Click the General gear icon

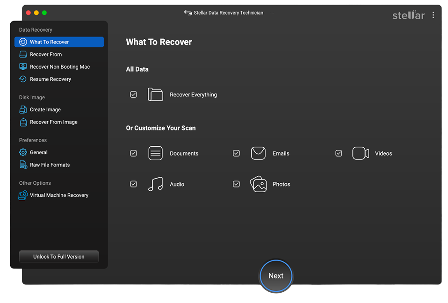click(23, 152)
